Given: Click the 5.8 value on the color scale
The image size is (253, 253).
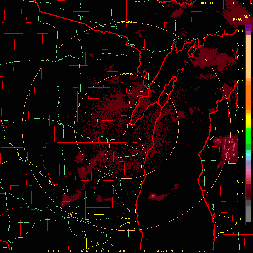Looking at the screenshot, I should tap(240, 94).
